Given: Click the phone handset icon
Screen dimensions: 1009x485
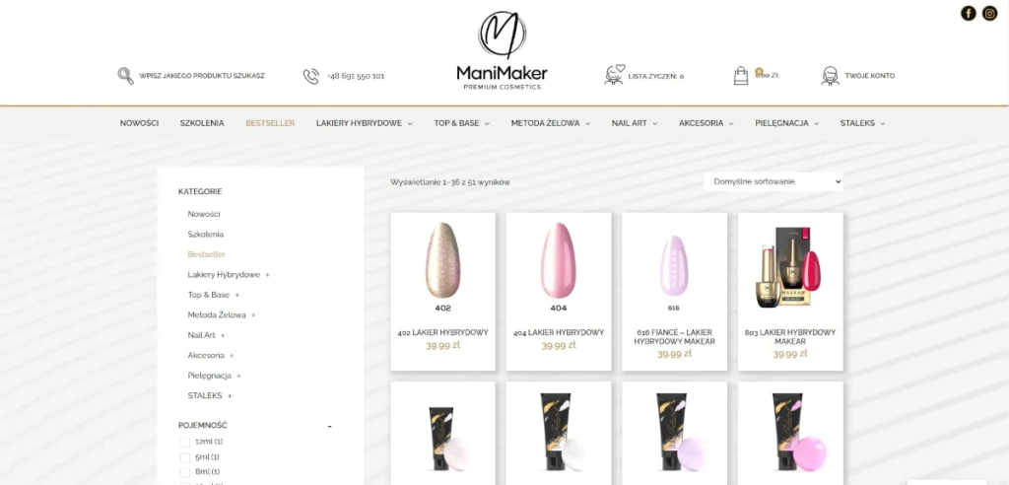Looking at the screenshot, I should [x=310, y=76].
